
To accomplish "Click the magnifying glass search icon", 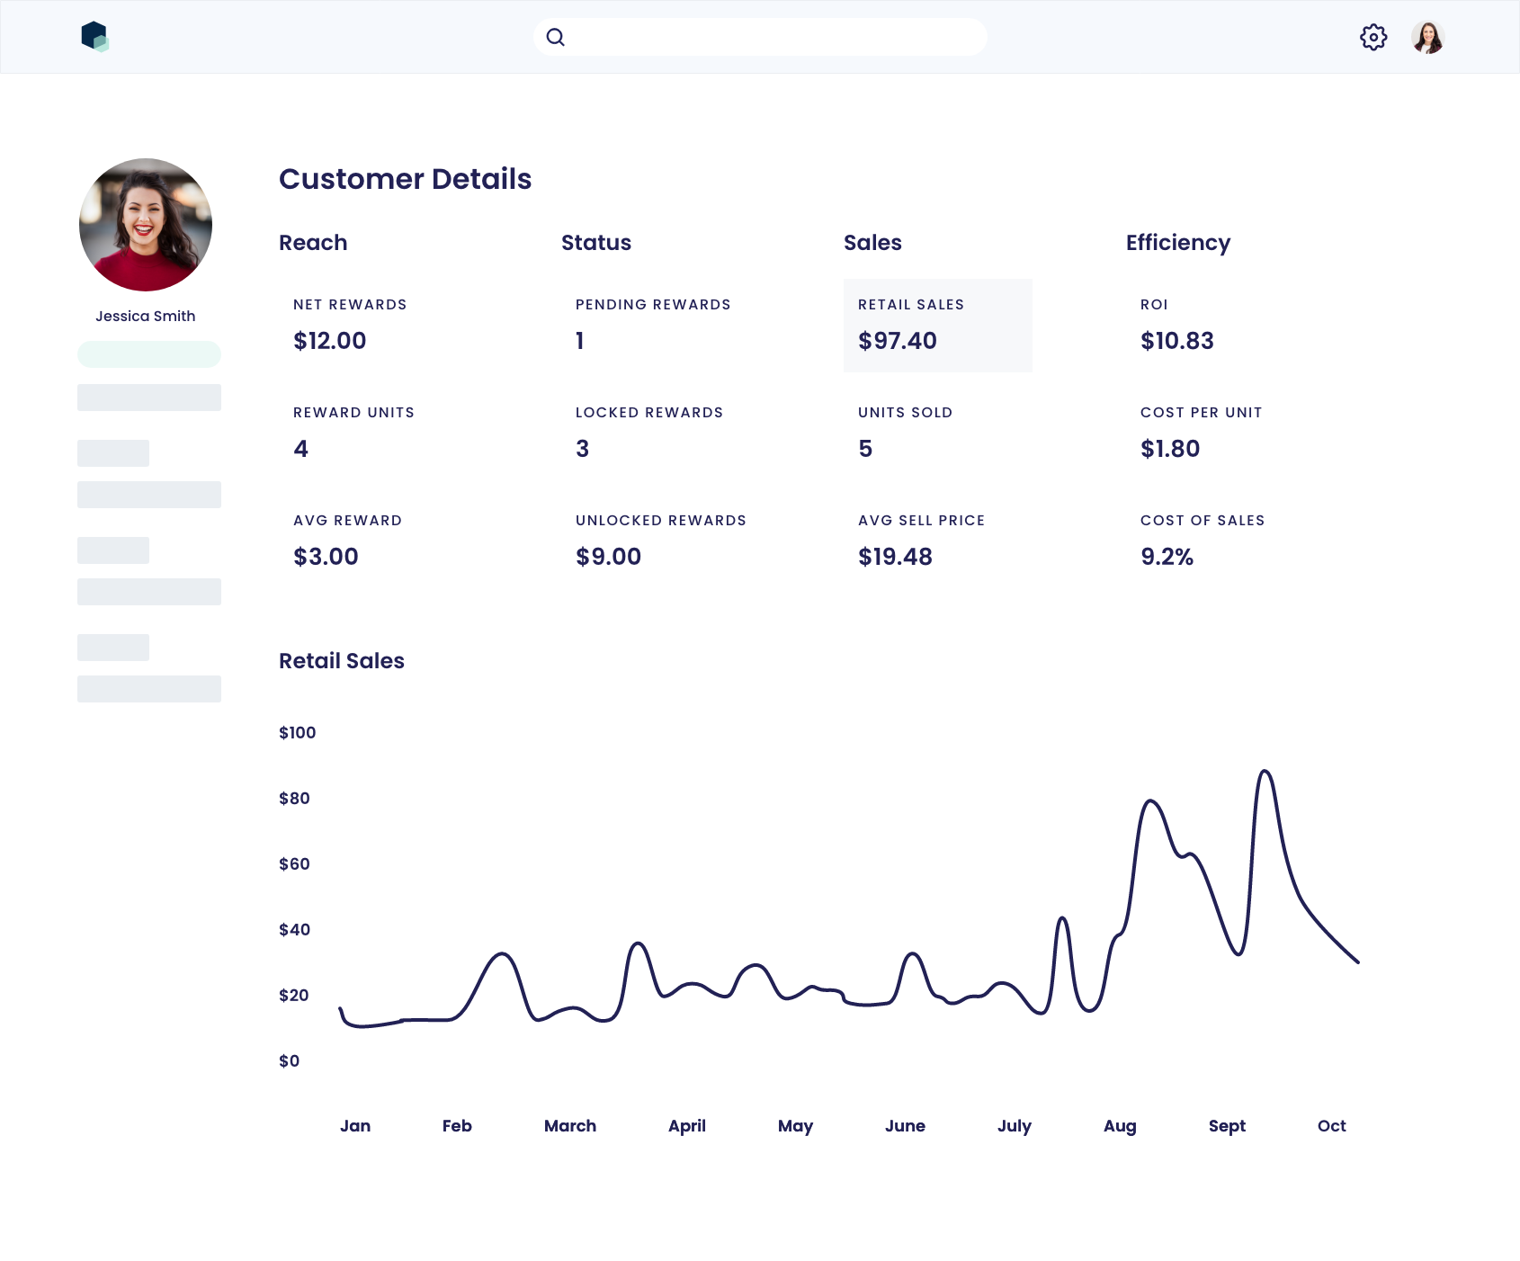I will [555, 37].
